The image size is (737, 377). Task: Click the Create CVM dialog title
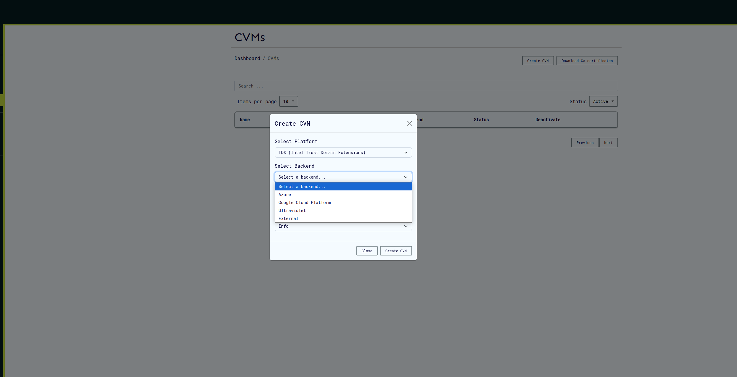point(292,124)
